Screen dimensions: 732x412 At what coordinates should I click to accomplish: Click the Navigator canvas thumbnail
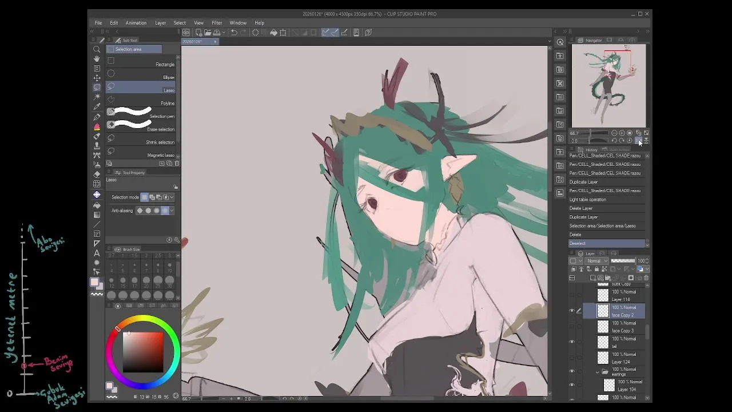[608, 86]
